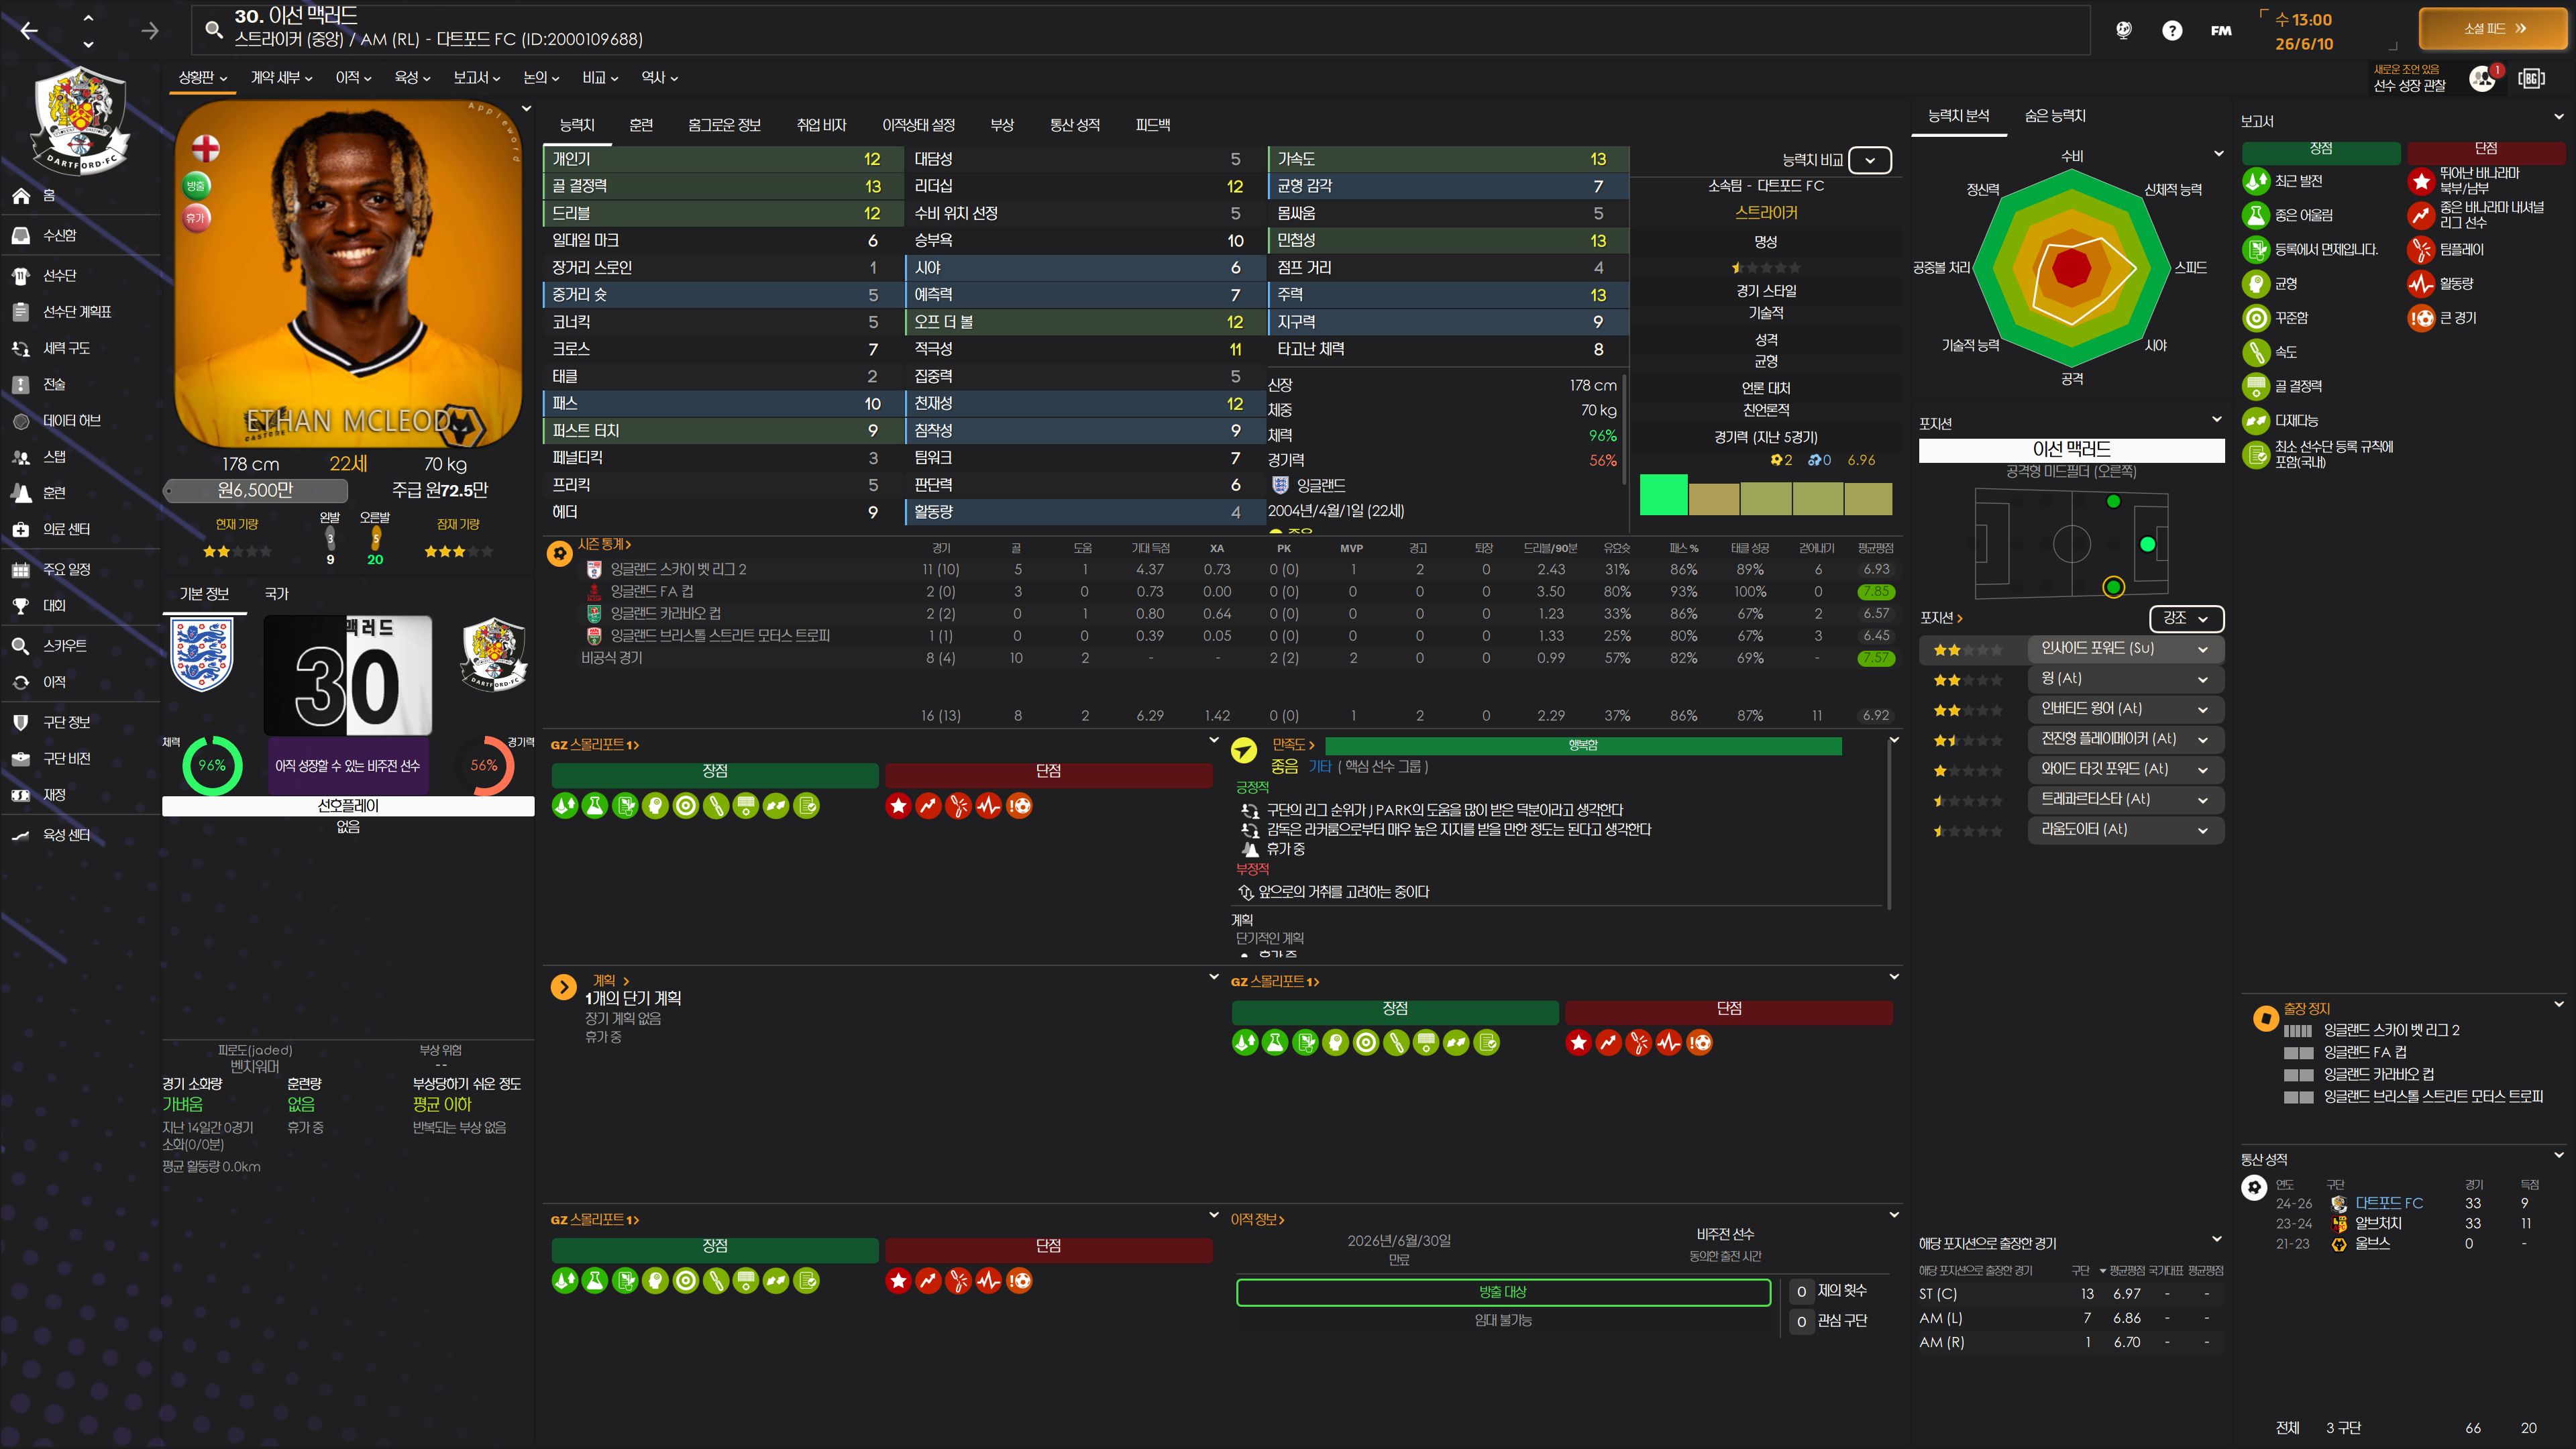Open the 능력치 비교 dropdown
Screen dimensions: 2576x1449
[1869, 160]
